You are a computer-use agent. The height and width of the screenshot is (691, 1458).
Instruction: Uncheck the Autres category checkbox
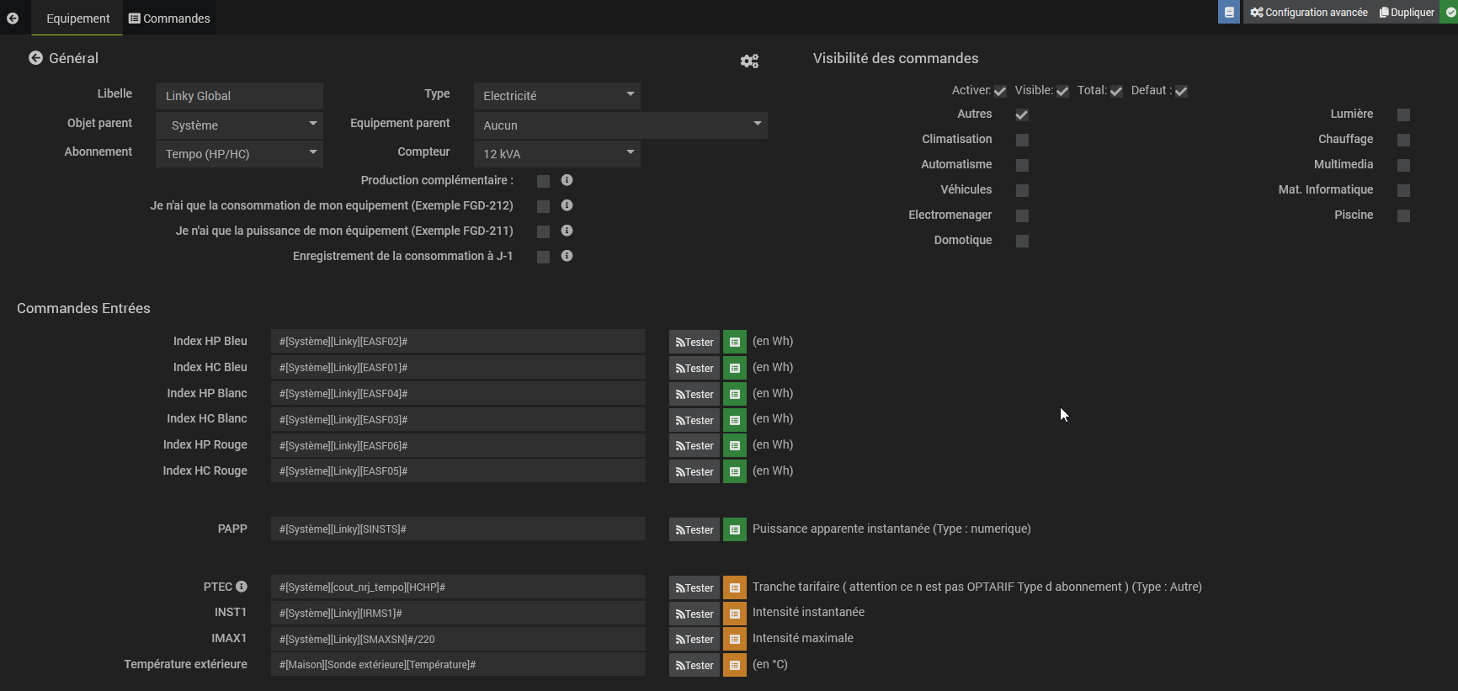coord(1022,114)
